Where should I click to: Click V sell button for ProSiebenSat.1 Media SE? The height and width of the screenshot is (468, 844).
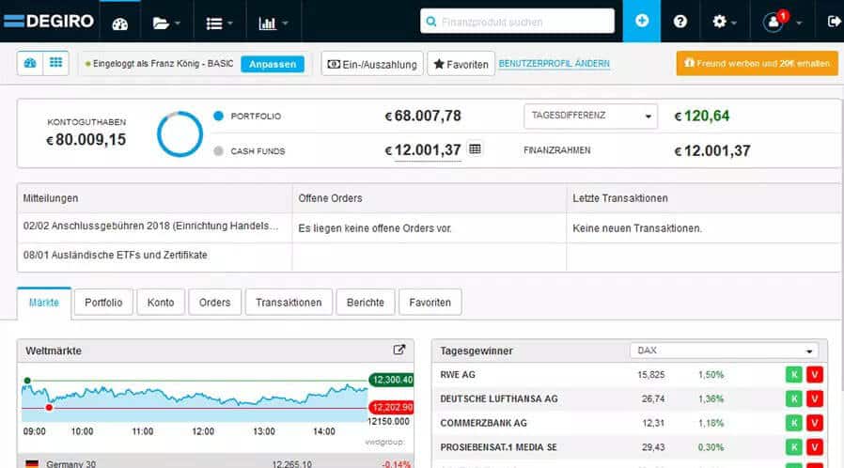click(x=815, y=447)
